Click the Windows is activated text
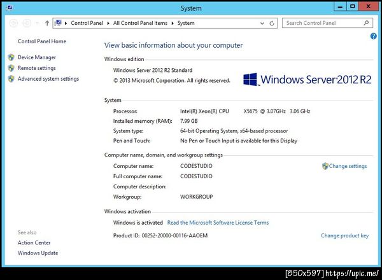This screenshot has height=280, width=382. 138,223
